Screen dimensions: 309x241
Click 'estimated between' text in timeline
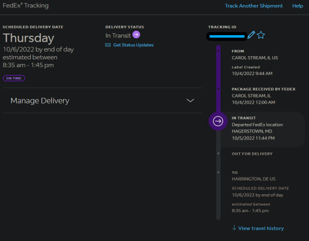[251, 205]
